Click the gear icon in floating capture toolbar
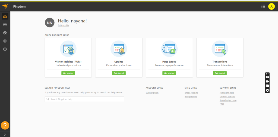This screenshot has width=278, height=137. point(267,91)
